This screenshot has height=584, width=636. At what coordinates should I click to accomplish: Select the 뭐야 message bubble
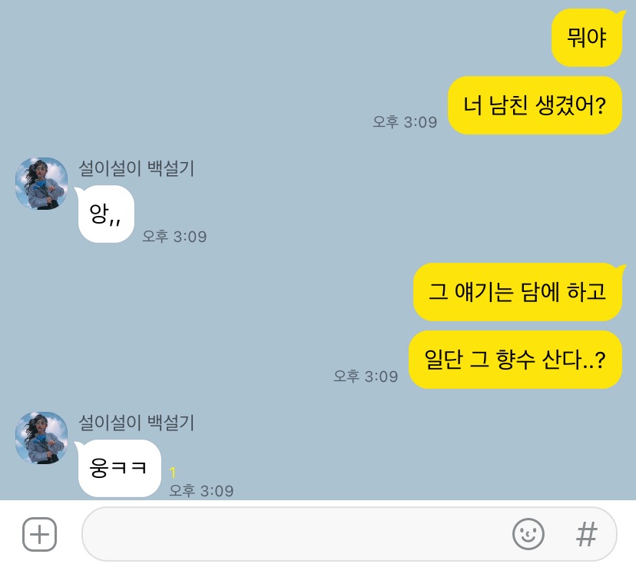point(587,38)
